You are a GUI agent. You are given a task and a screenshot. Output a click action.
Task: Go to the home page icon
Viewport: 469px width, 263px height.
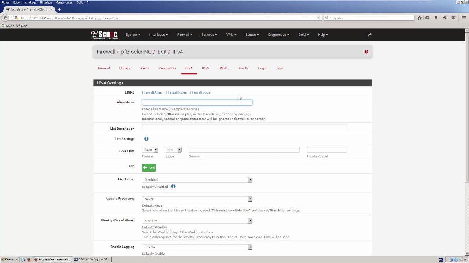coord(445,18)
